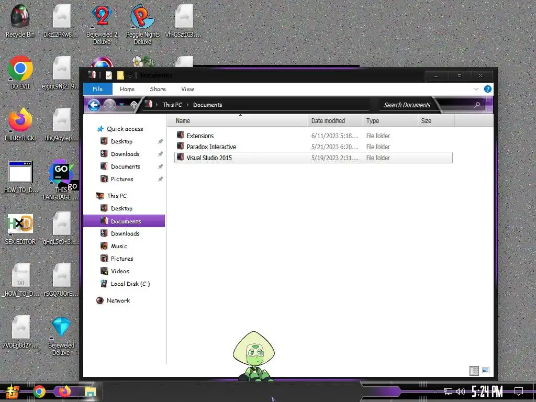Click the Explorer back navigation arrow
This screenshot has width=536, height=402.
pyautogui.click(x=94, y=105)
